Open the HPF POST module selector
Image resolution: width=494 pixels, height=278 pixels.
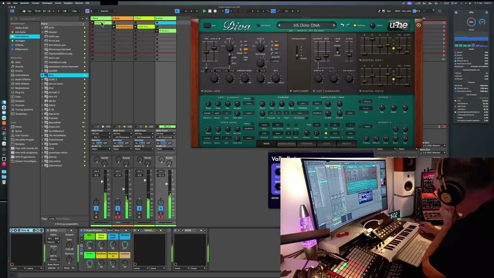point(299,91)
